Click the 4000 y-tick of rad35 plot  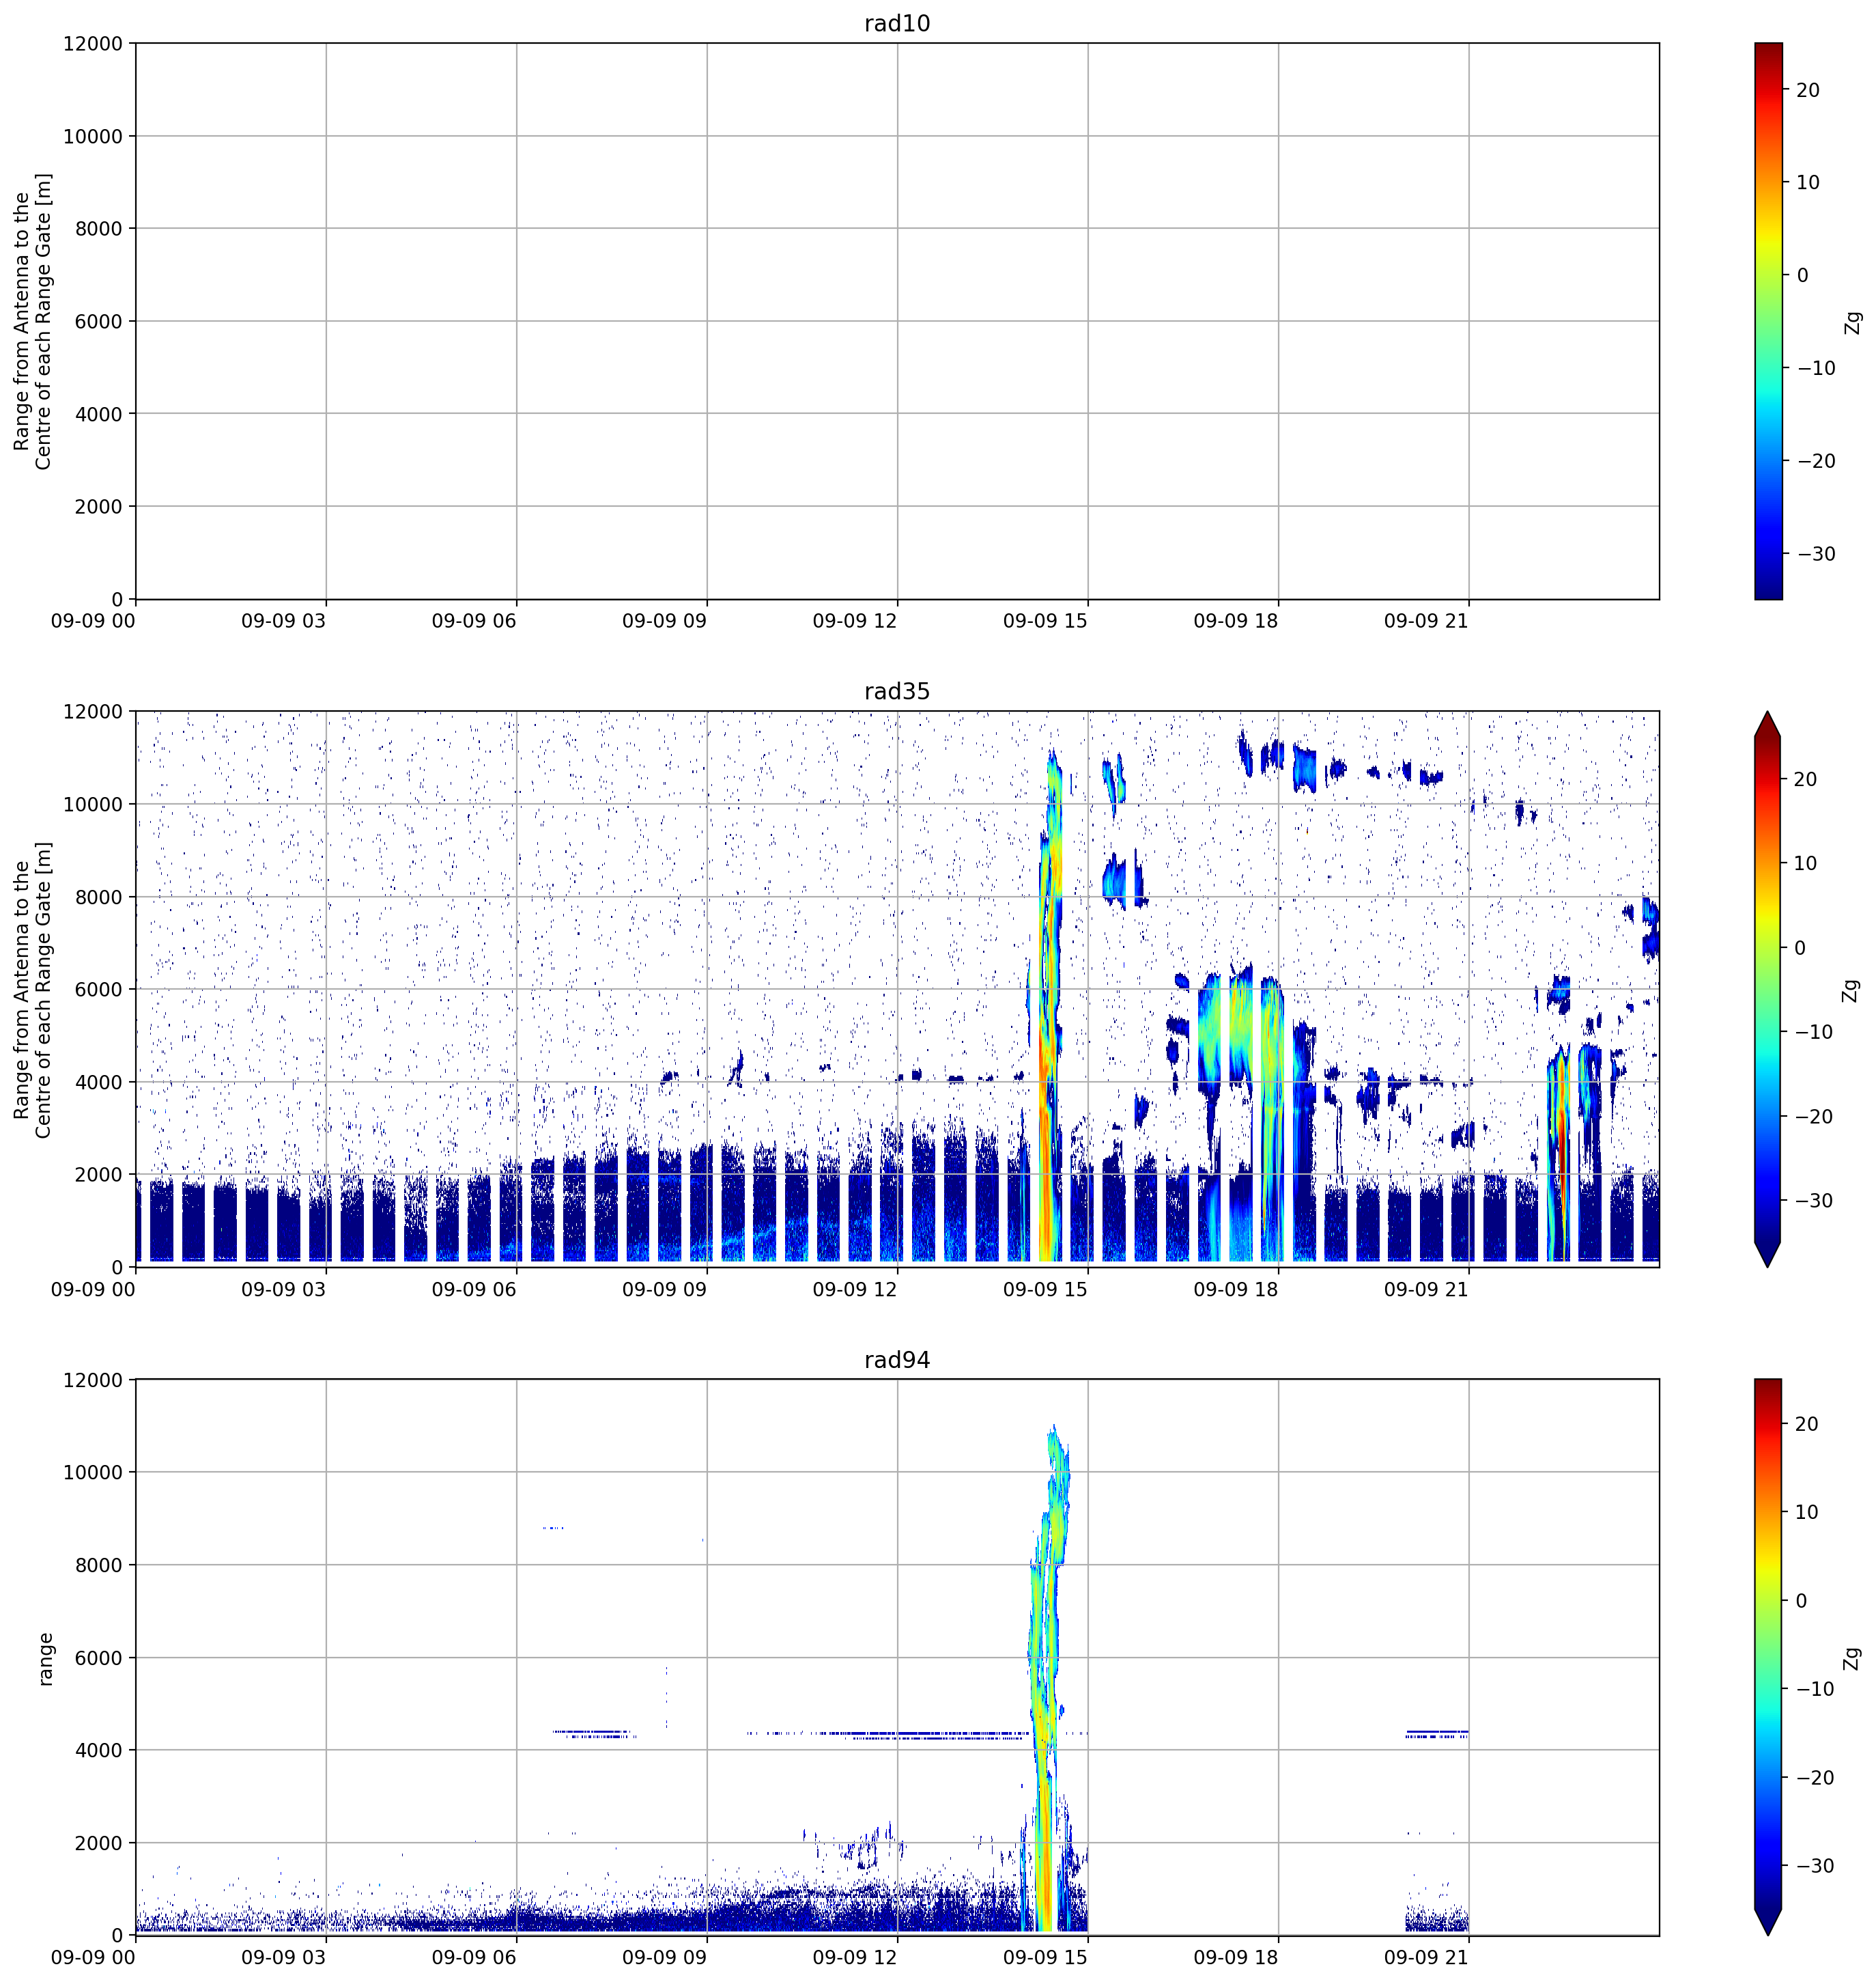point(99,1083)
